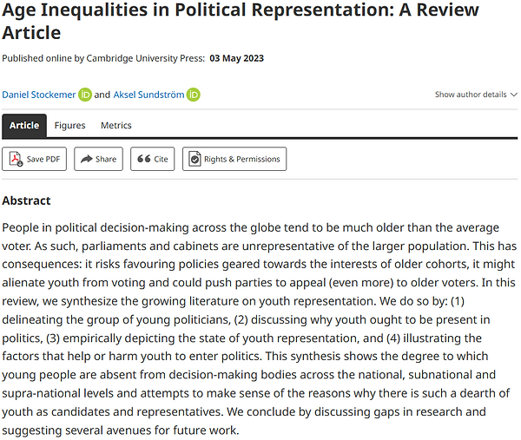Image resolution: width=521 pixels, height=440 pixels.
Task: Click the Save PDF document icon
Action: 16,159
